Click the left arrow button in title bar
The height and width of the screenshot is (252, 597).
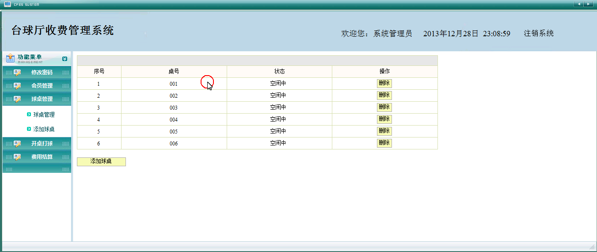tap(578, 4)
